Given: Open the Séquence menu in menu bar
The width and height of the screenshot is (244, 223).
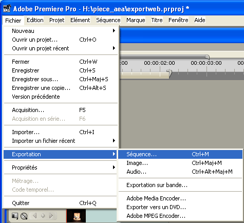Looking at the screenshot, I should click(x=108, y=20).
